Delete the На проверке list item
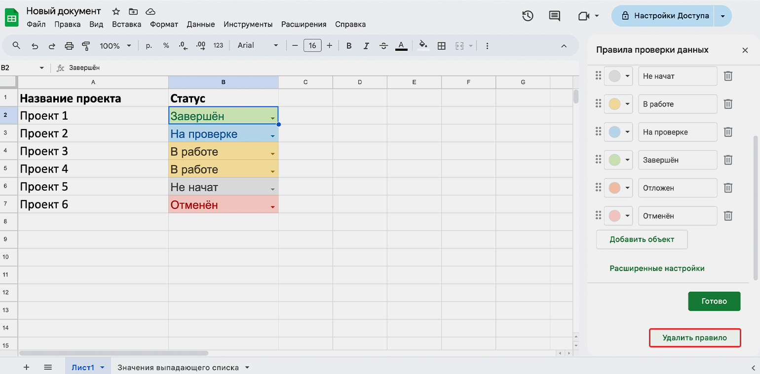 pos(728,132)
